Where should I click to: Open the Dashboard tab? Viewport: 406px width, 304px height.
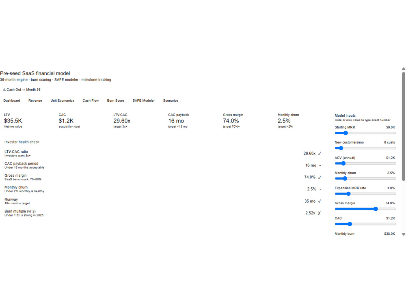[12, 101]
